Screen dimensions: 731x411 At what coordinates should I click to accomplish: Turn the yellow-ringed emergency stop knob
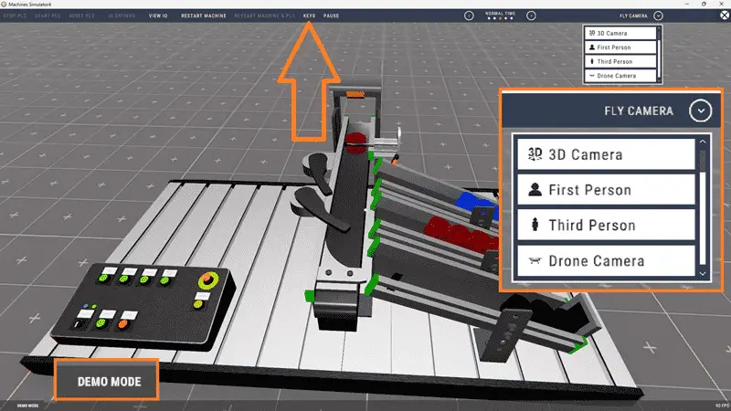point(208,279)
